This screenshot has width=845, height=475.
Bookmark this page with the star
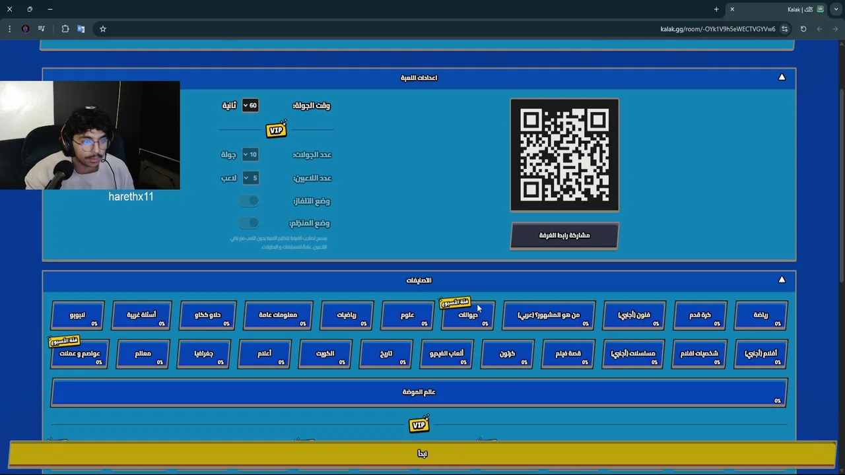coord(103,29)
